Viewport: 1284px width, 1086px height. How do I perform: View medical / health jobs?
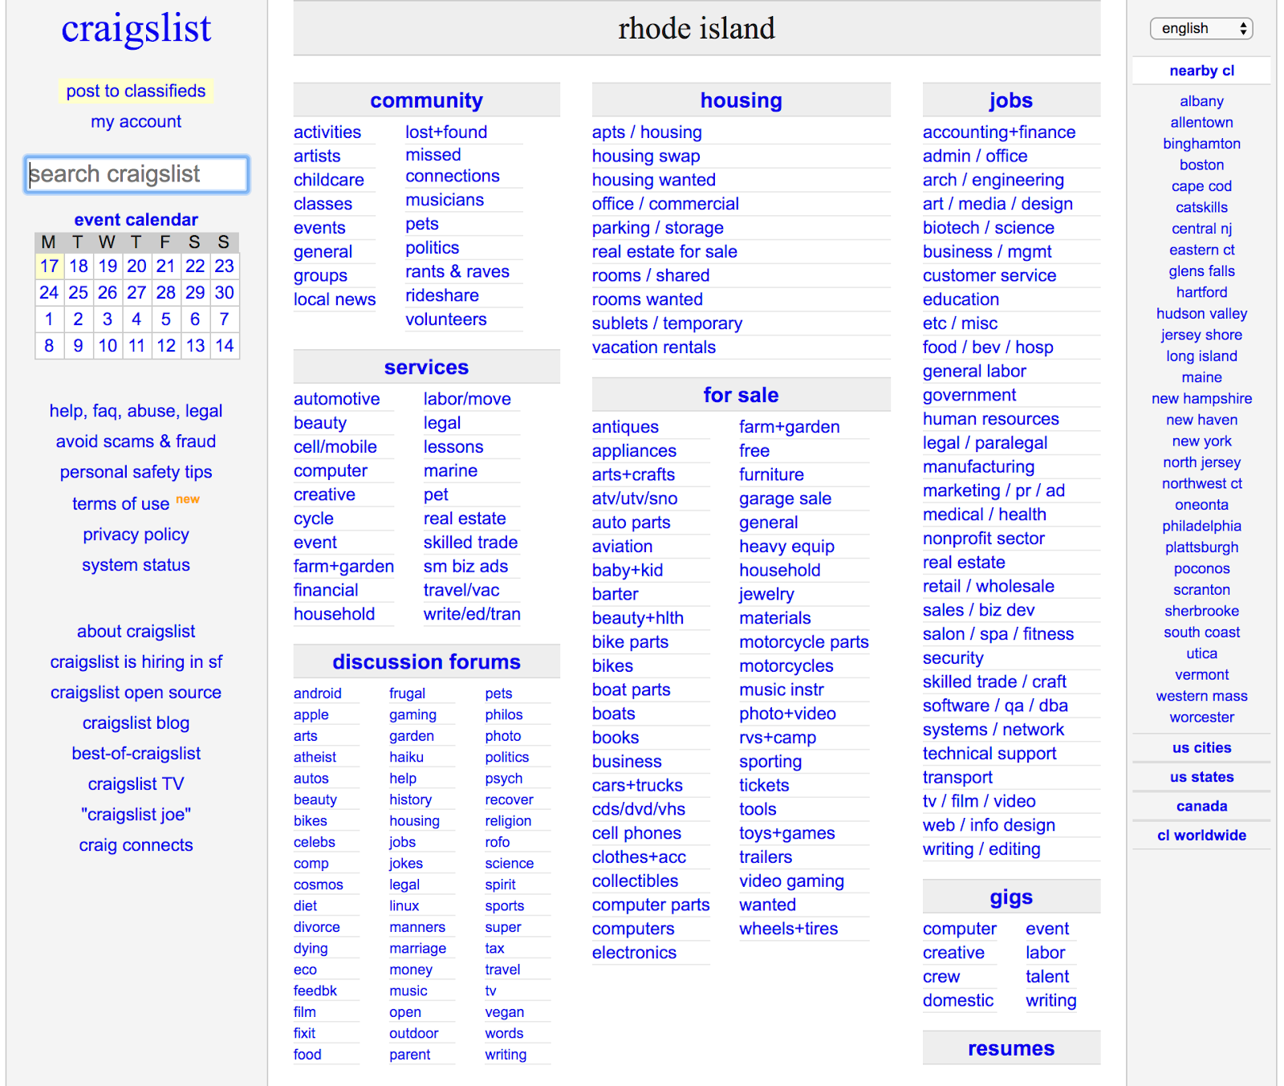(985, 515)
